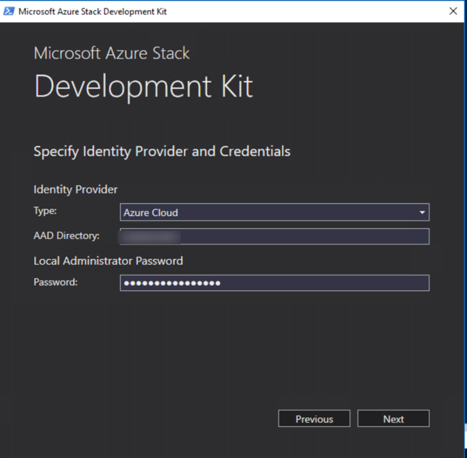Close the Azure Stack Development Kit window
The width and height of the screenshot is (467, 458).
[x=453, y=11]
